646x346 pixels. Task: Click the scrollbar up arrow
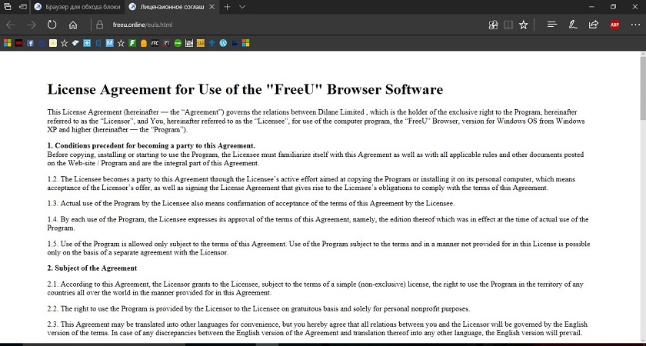click(x=643, y=54)
